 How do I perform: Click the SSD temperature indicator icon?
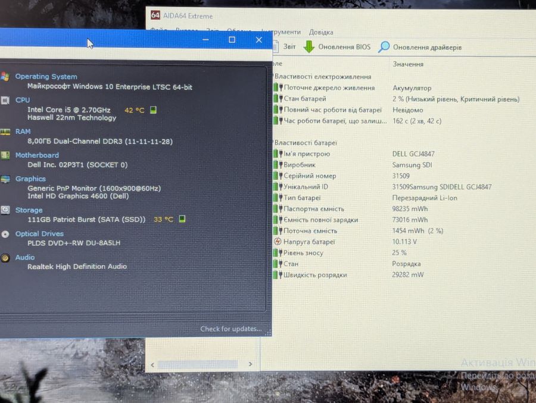[182, 218]
